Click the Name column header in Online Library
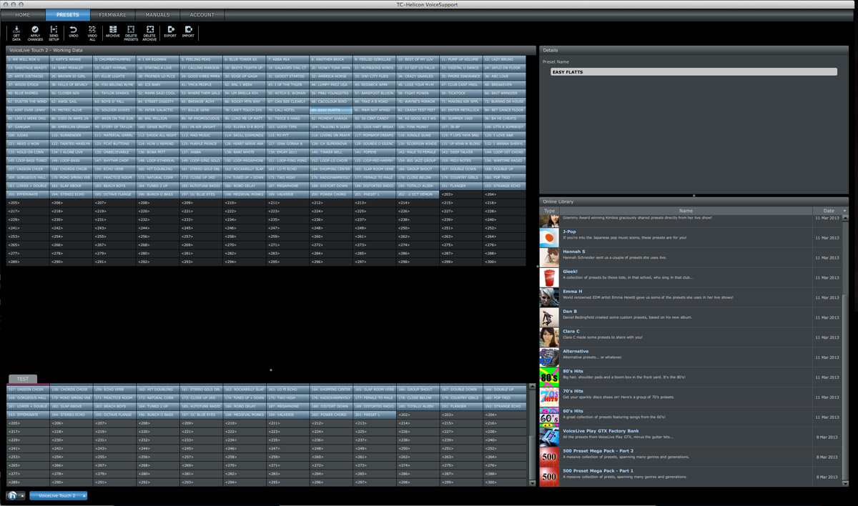The width and height of the screenshot is (858, 506). 685,211
